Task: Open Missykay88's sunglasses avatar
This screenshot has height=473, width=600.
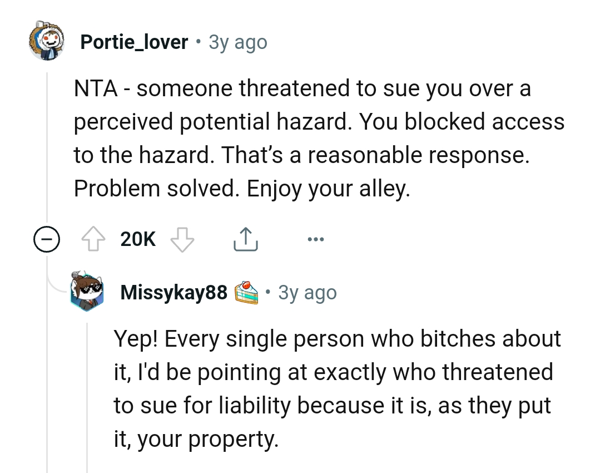Action: pyautogui.click(x=88, y=292)
